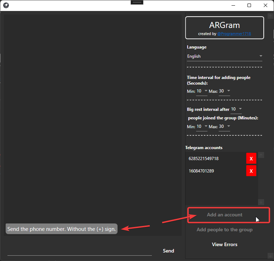Screen dimensions: 274x261
Task: Delete account 16084701289 using red X
Action: pyautogui.click(x=251, y=171)
